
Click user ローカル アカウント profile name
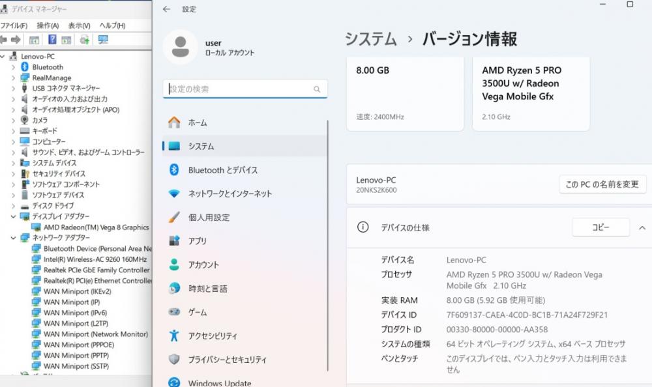230,48
